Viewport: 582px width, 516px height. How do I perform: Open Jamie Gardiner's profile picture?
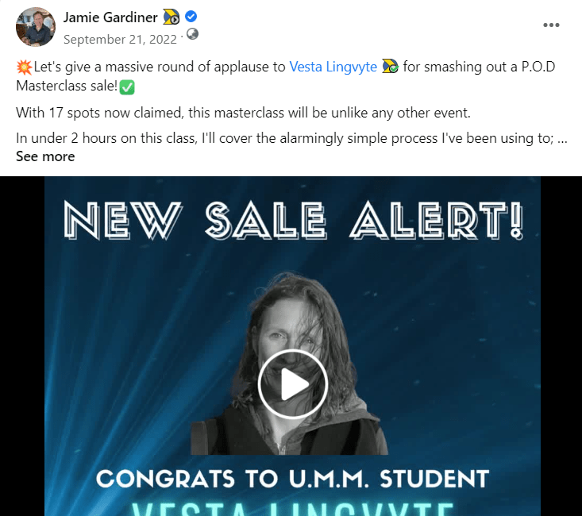pos(36,27)
